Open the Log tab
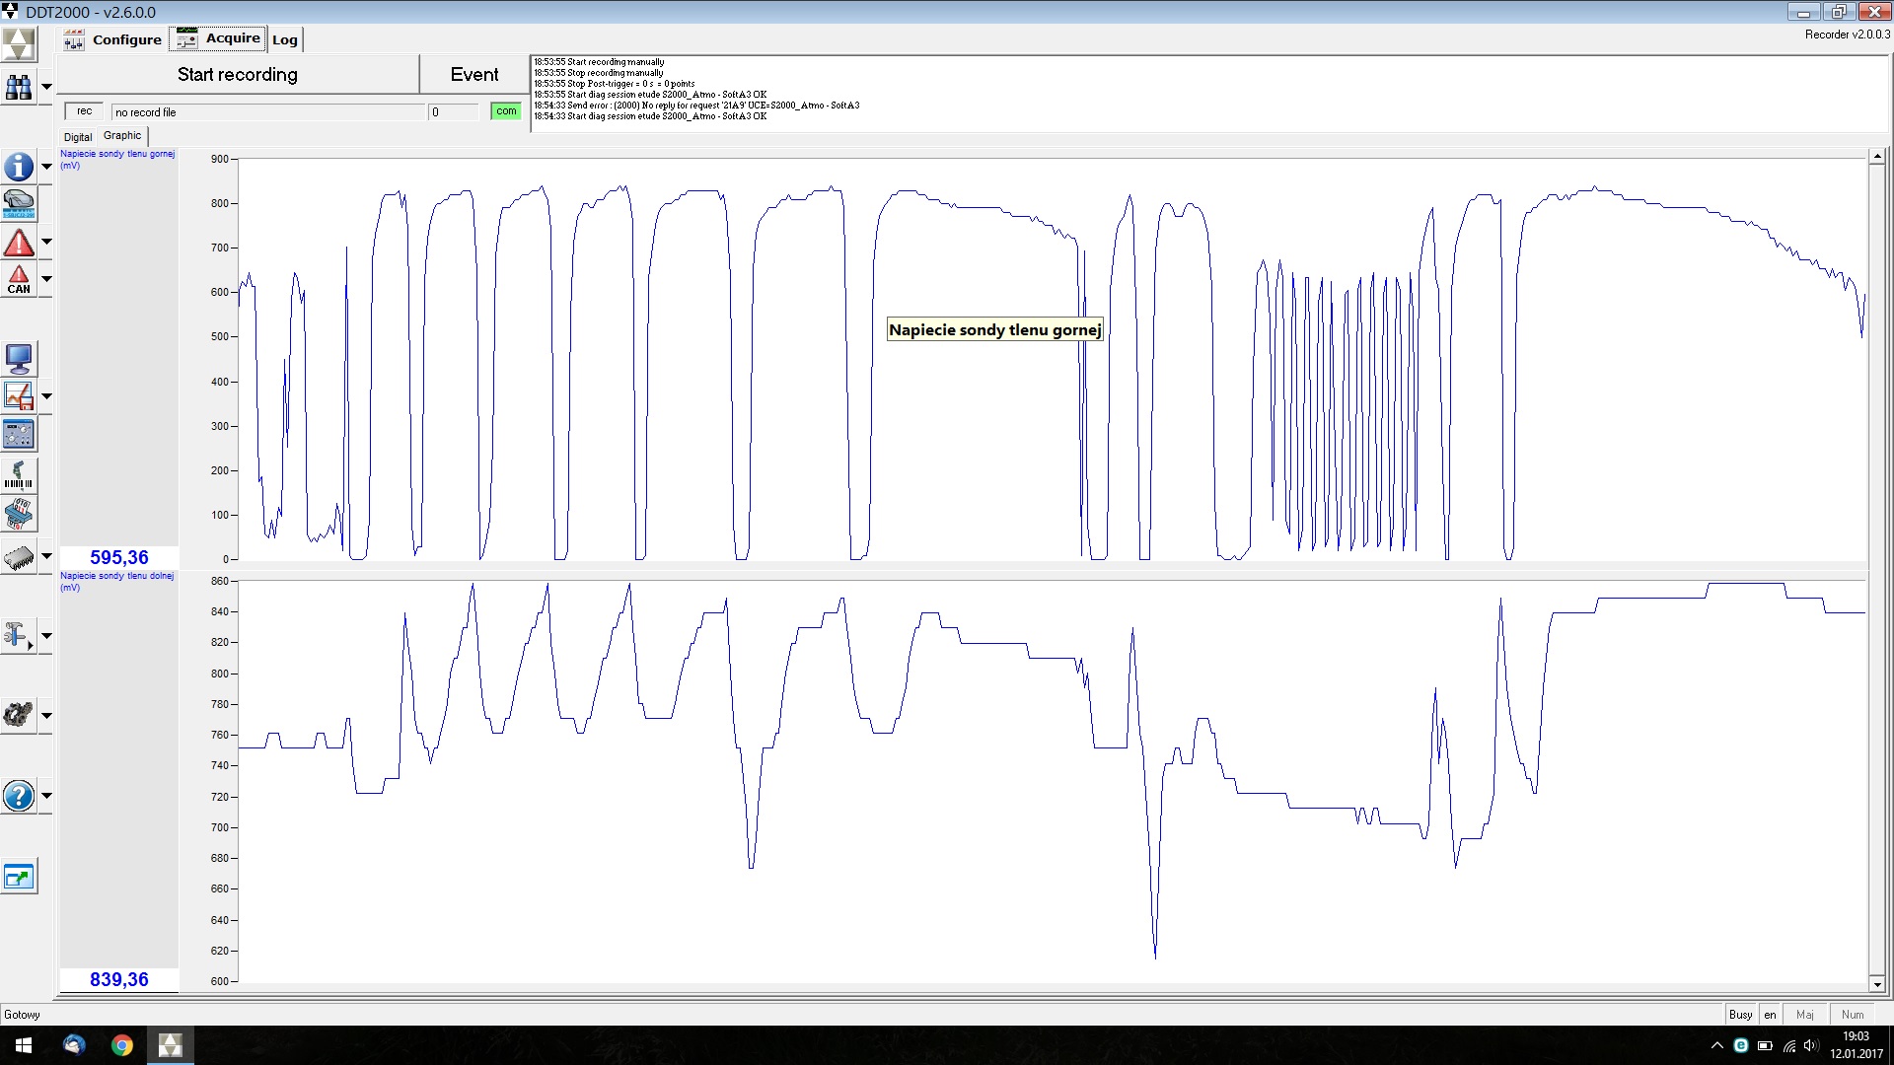This screenshot has width=1894, height=1065. 285,39
